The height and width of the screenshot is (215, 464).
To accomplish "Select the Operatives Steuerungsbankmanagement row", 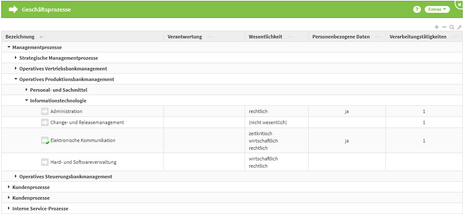I will tap(65, 177).
